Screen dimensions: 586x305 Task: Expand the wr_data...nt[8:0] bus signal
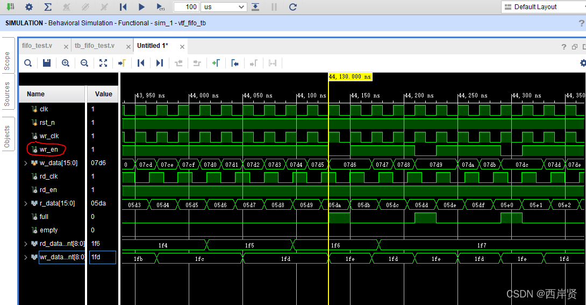(x=26, y=257)
